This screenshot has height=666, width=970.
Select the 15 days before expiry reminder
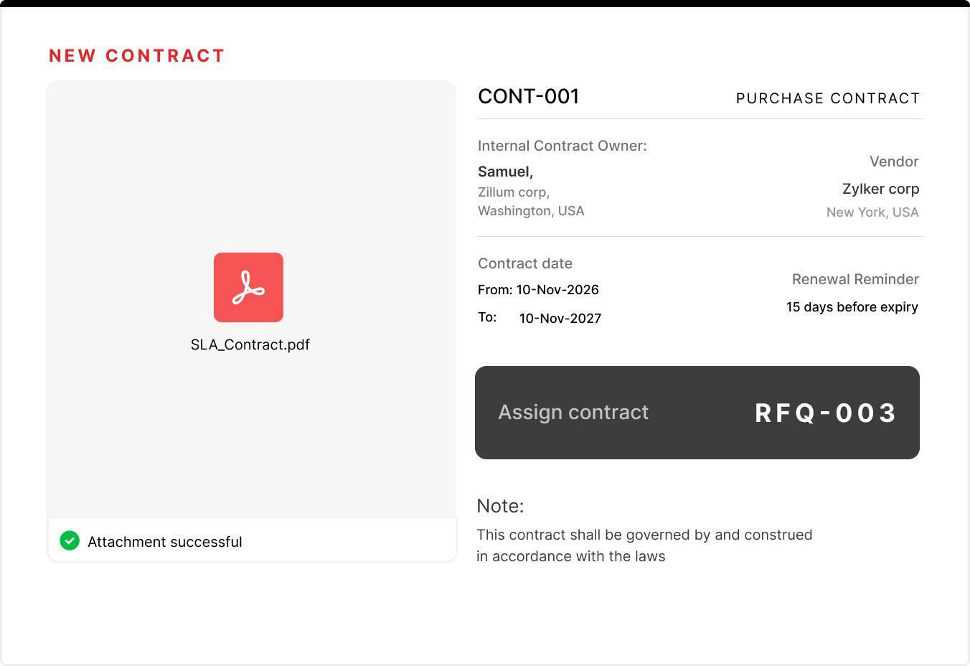(x=852, y=306)
